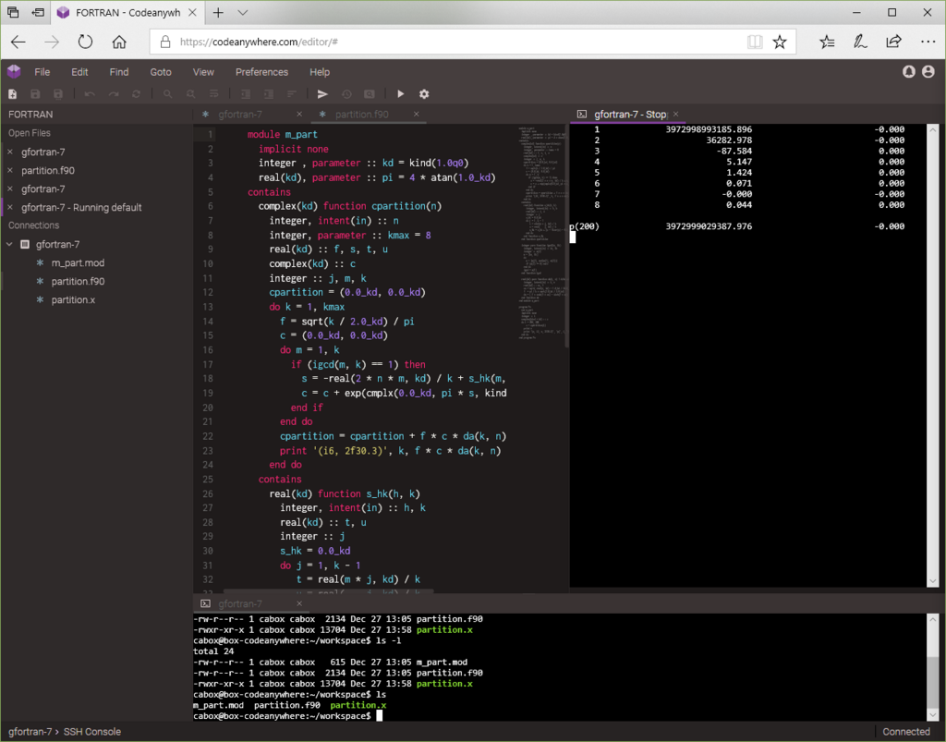Open user account avatar icon
Viewport: 946px width, 742px height.
click(928, 72)
